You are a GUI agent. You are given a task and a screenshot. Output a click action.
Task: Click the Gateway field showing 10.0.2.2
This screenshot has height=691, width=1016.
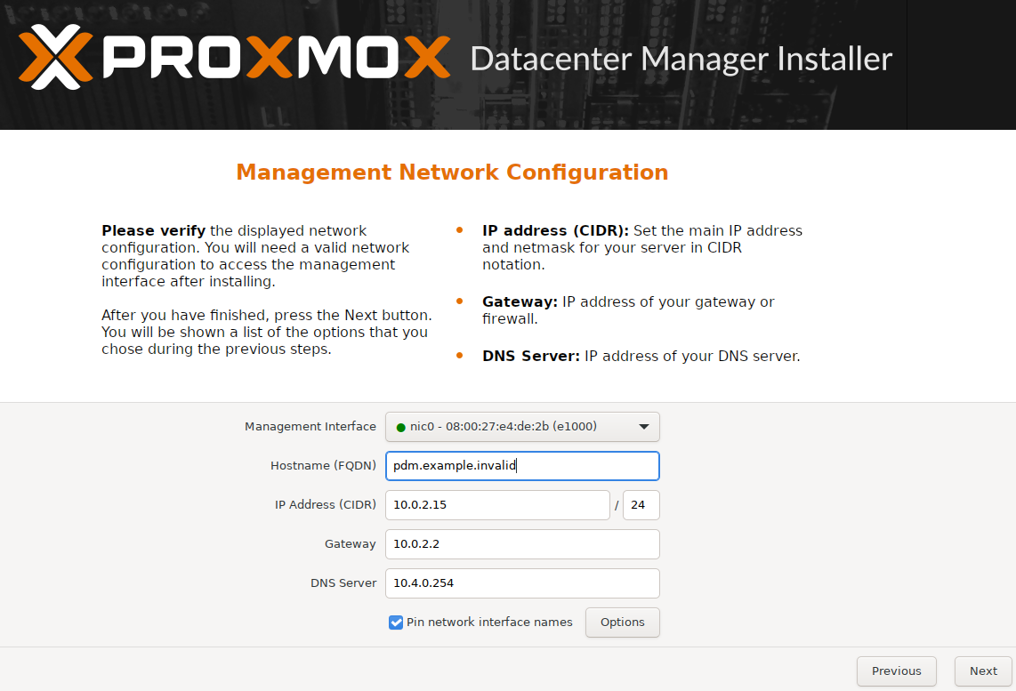tap(522, 544)
